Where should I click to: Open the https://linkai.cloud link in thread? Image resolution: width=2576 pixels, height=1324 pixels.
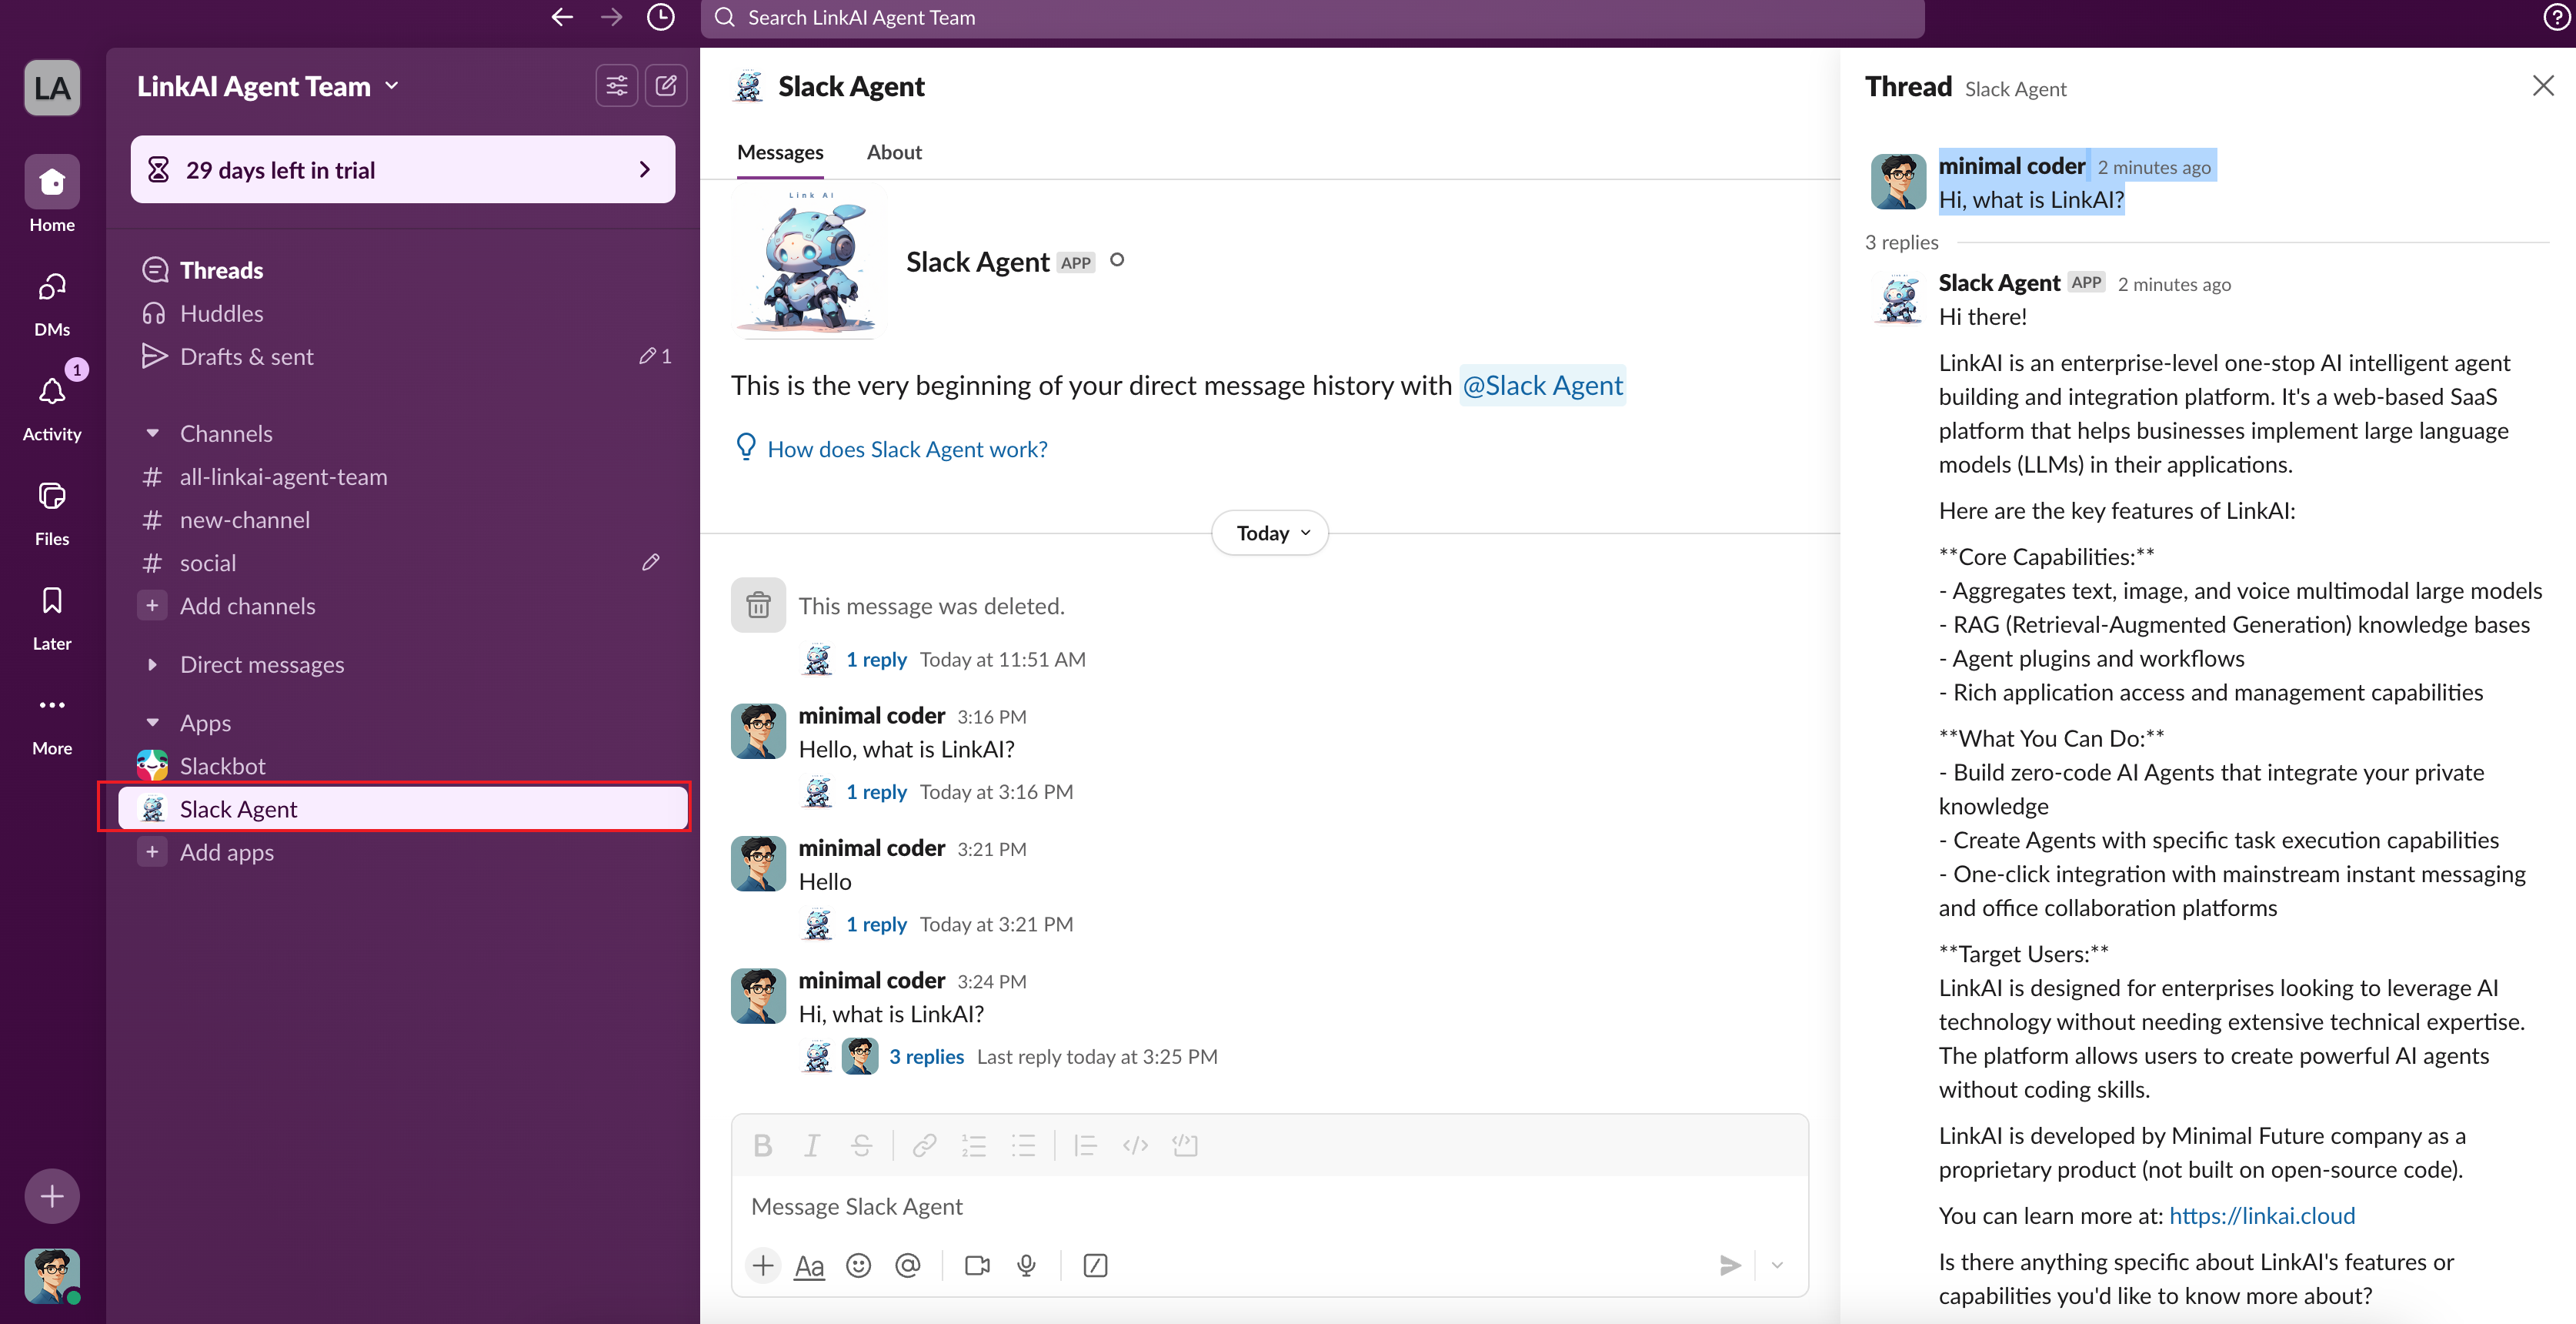pyautogui.click(x=2262, y=1216)
